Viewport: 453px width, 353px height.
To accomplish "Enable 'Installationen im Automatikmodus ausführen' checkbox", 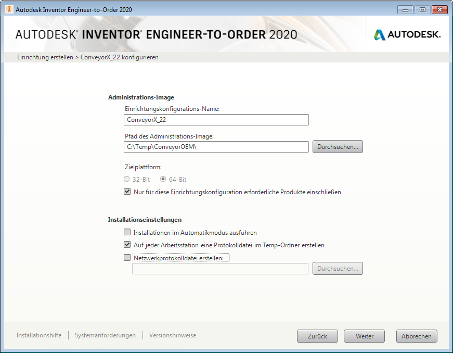I will (x=127, y=232).
